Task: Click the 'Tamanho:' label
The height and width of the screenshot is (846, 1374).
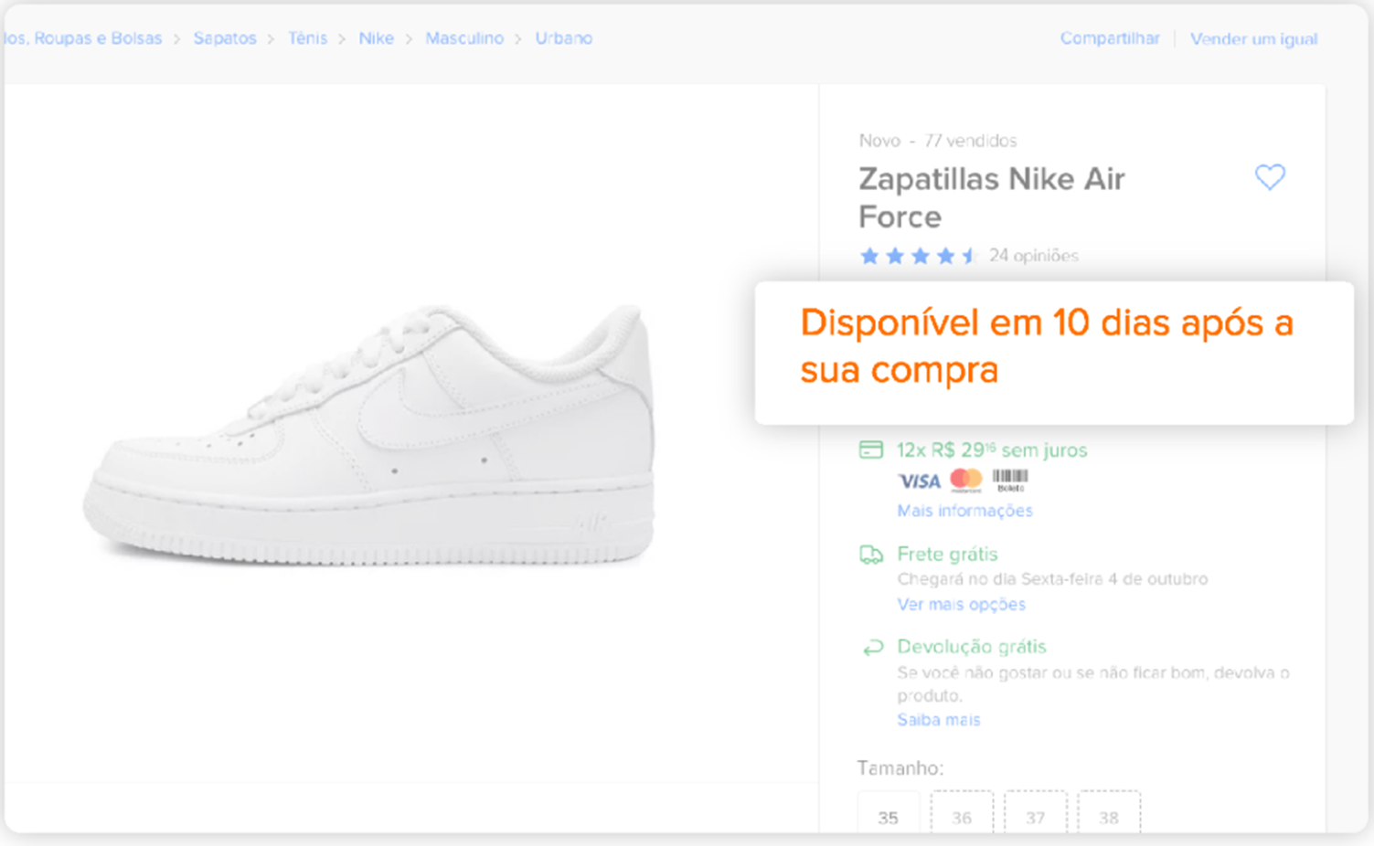Action: [900, 768]
